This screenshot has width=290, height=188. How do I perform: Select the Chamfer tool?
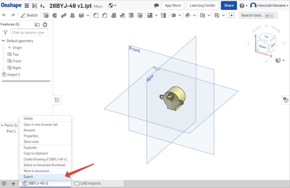pos(105,15)
